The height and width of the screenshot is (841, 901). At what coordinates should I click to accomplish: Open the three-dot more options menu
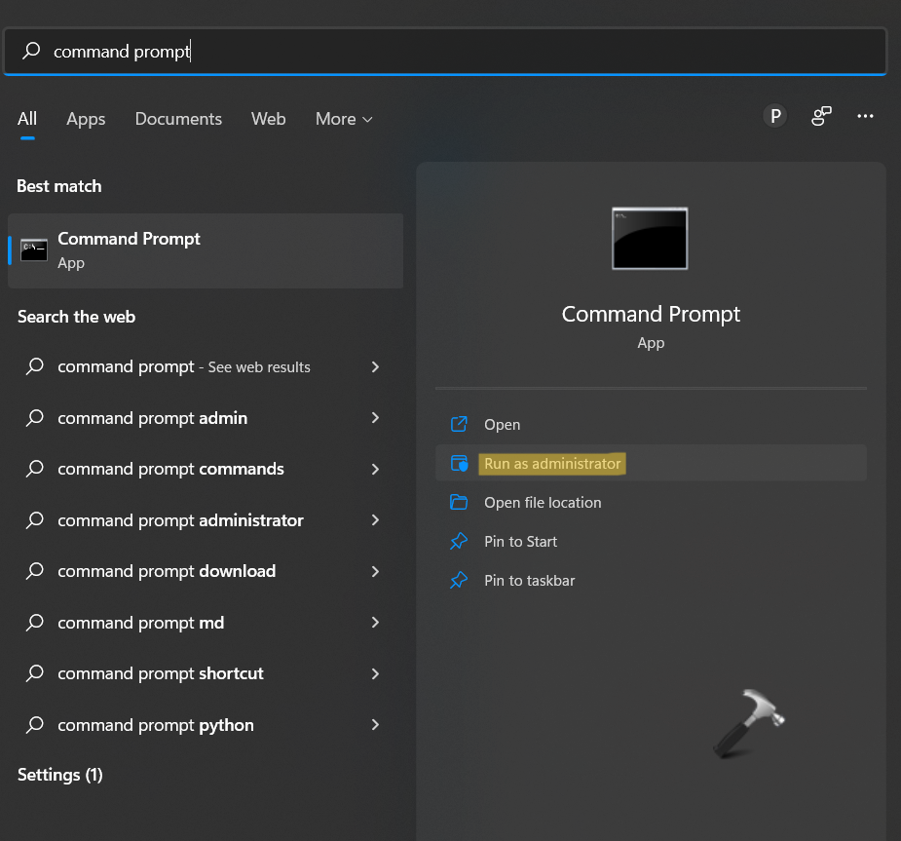click(x=865, y=117)
